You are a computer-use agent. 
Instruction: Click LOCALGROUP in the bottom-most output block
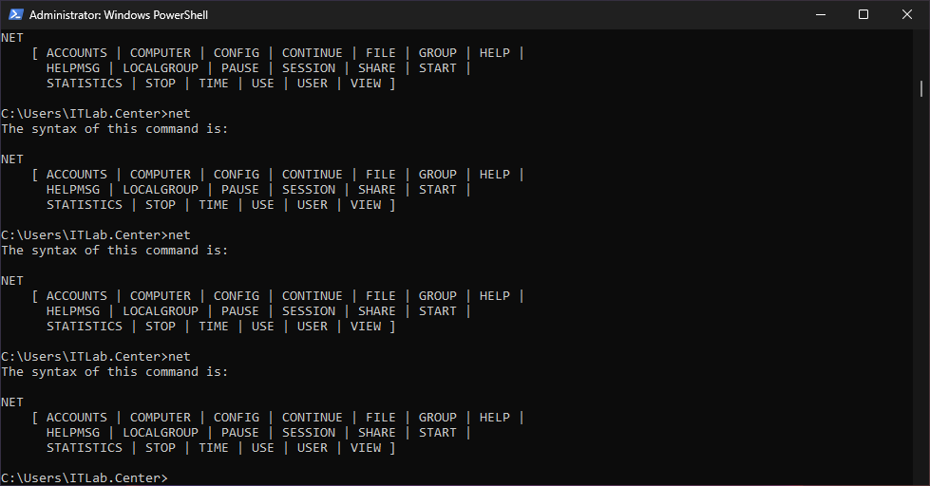pos(161,432)
